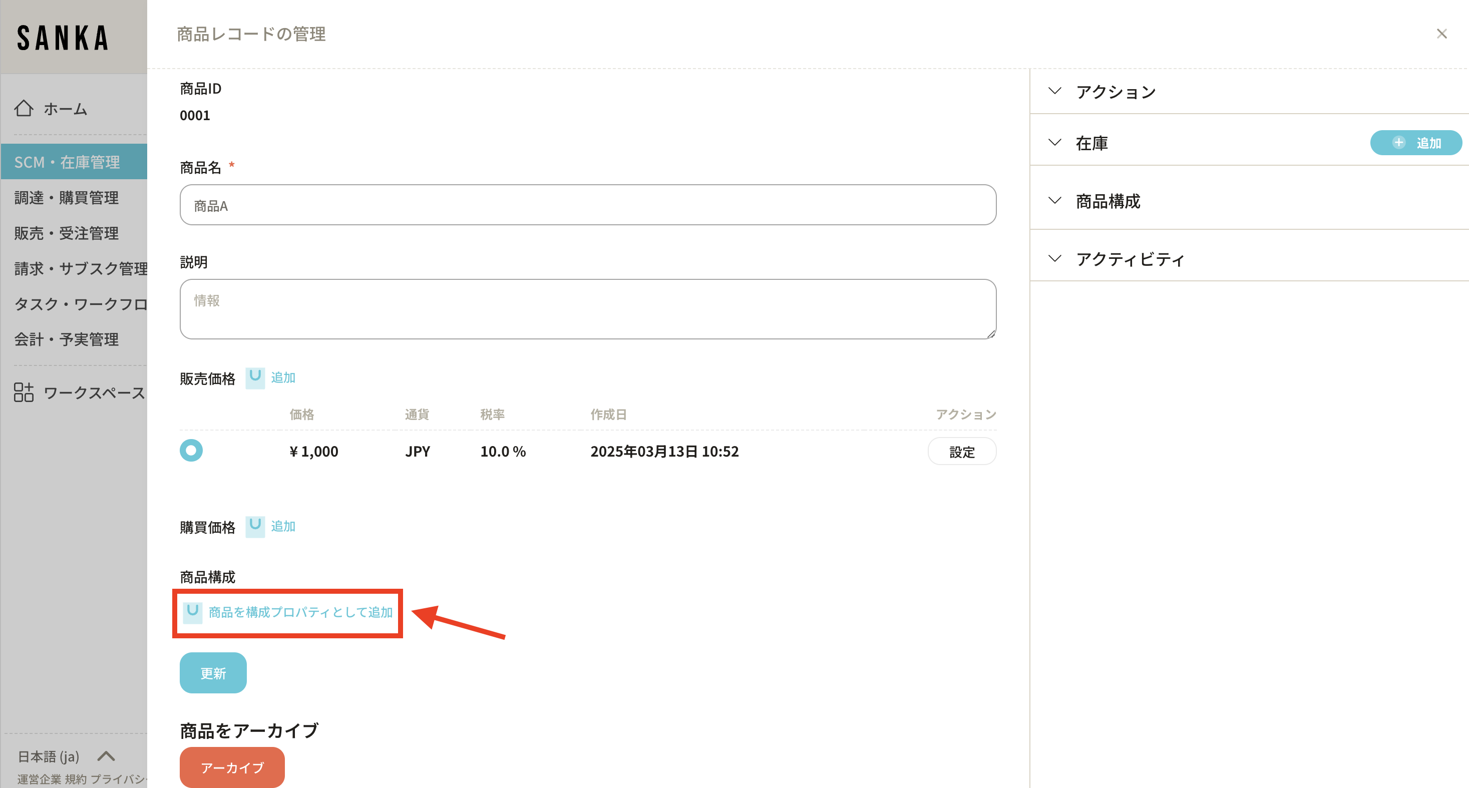Click the Home house icon
The width and height of the screenshot is (1469, 788).
coord(24,108)
